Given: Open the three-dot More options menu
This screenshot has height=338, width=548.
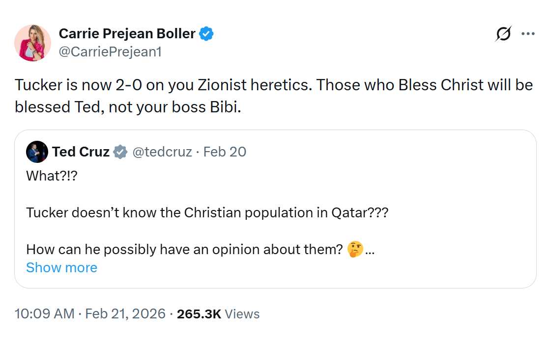Looking at the screenshot, I should (528, 34).
